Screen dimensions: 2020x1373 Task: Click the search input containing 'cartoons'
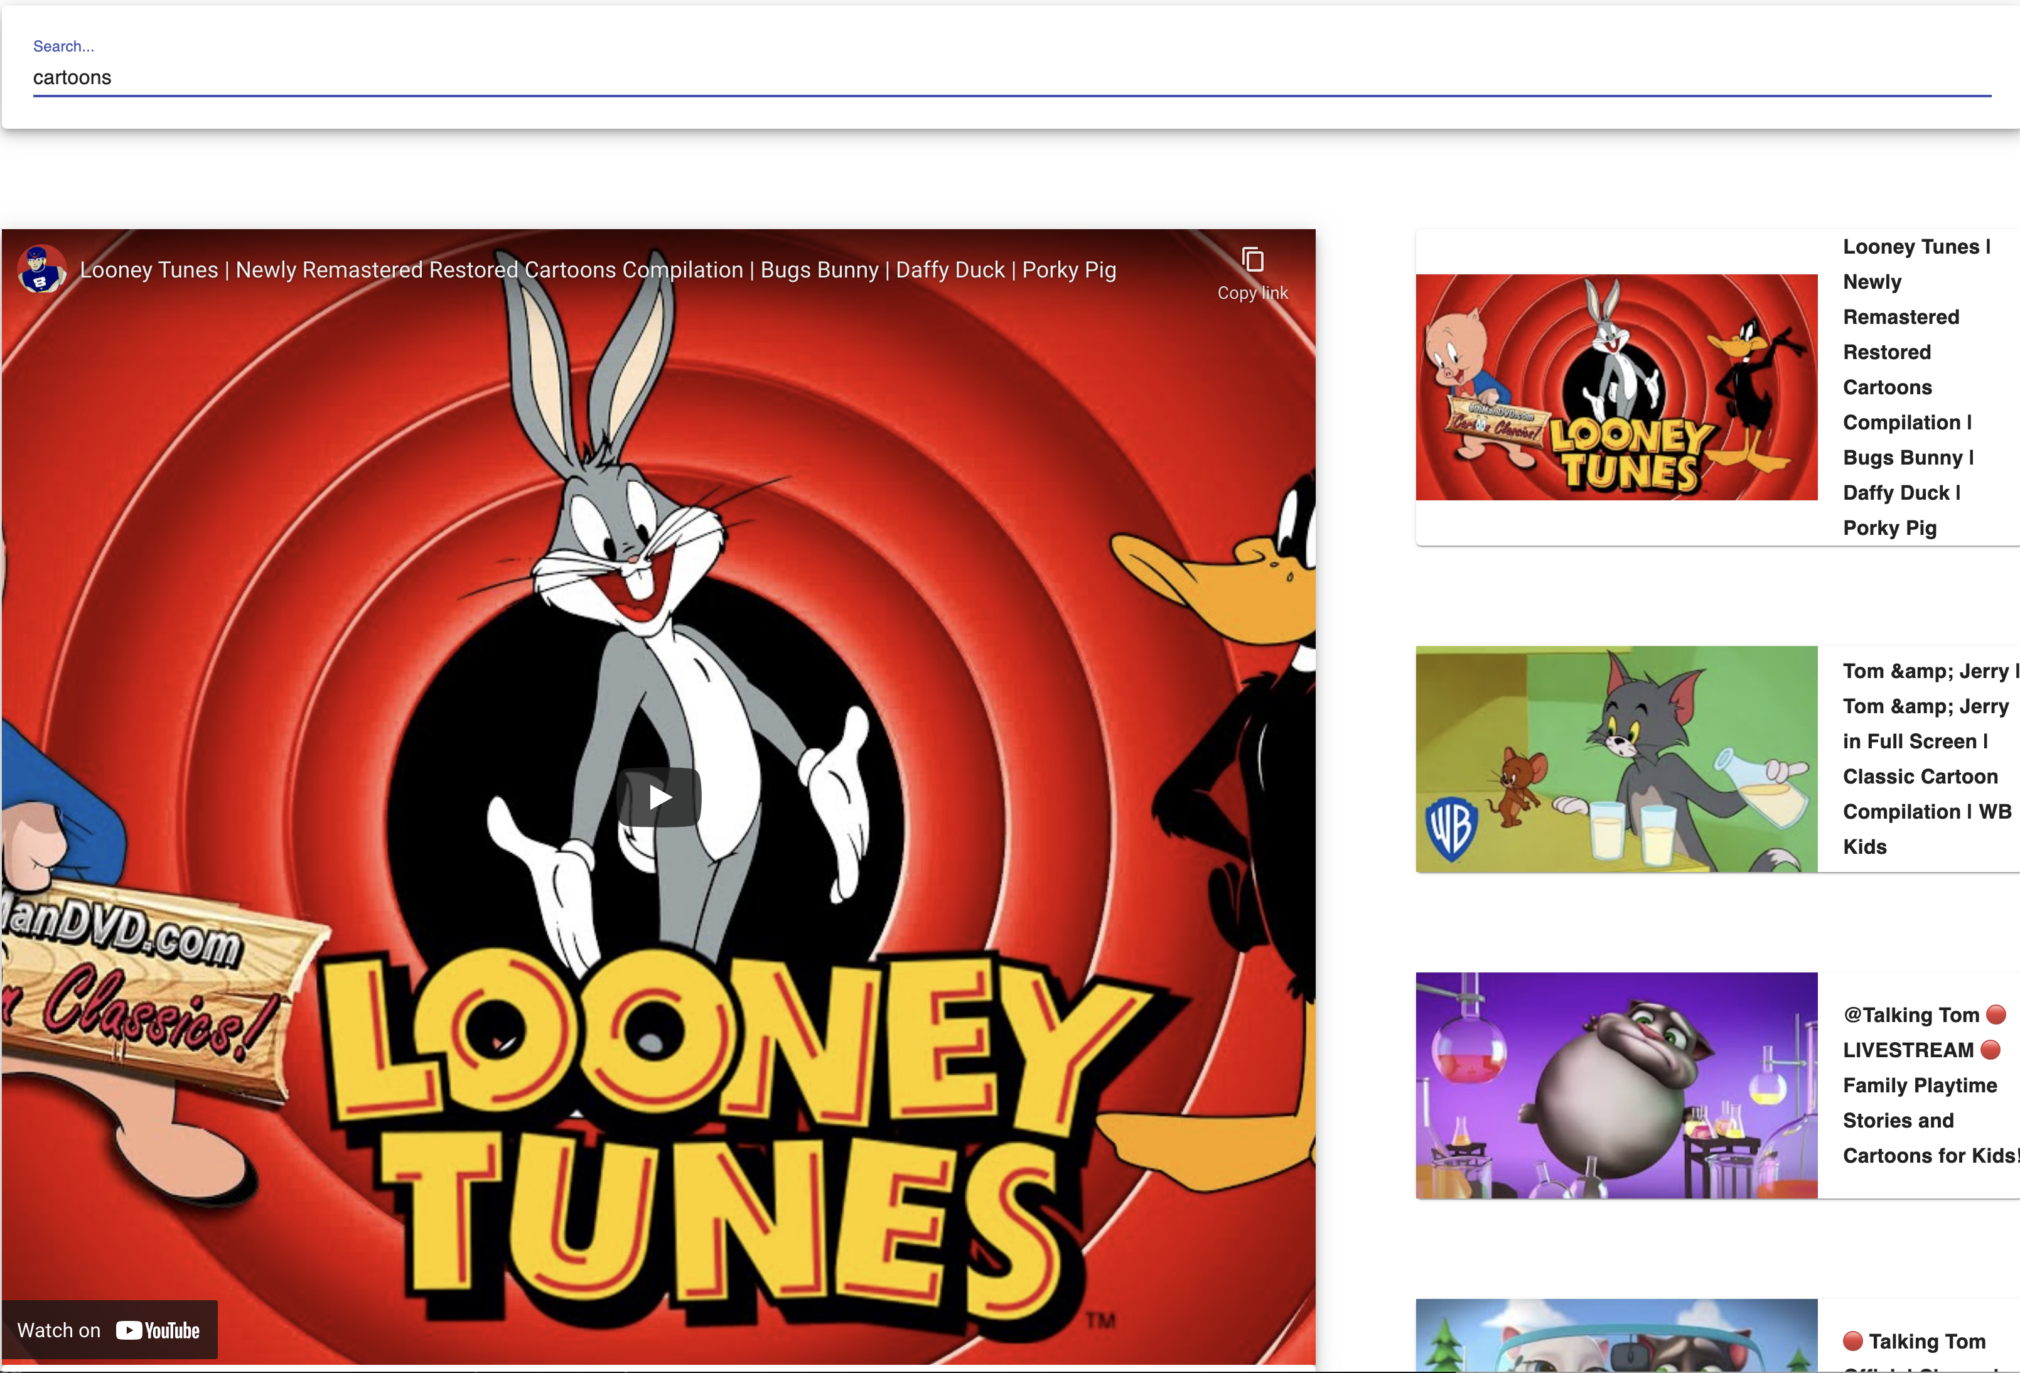click(1012, 77)
